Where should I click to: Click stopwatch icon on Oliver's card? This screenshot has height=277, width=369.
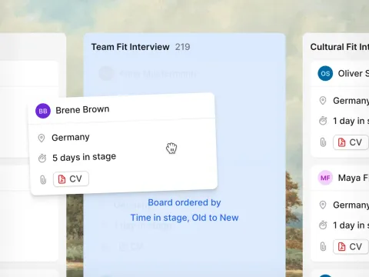click(x=323, y=121)
